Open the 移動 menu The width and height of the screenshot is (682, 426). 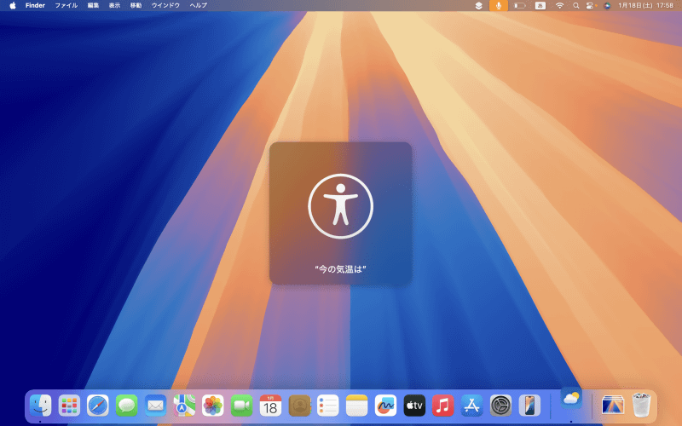pyautogui.click(x=136, y=5)
